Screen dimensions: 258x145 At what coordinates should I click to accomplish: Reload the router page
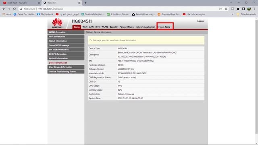[x=15, y=9]
